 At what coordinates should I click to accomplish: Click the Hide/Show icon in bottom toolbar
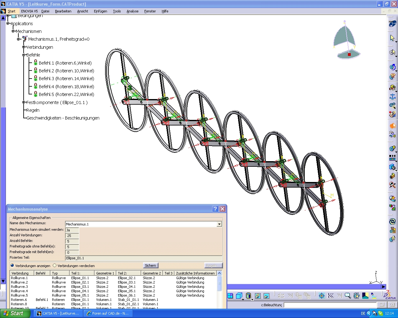(257, 296)
